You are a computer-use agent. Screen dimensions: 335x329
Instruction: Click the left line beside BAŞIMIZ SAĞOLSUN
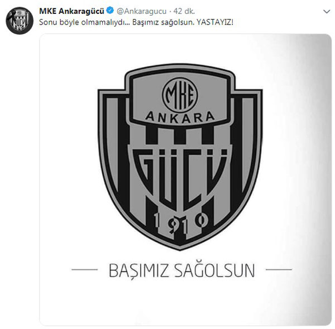click(x=84, y=270)
